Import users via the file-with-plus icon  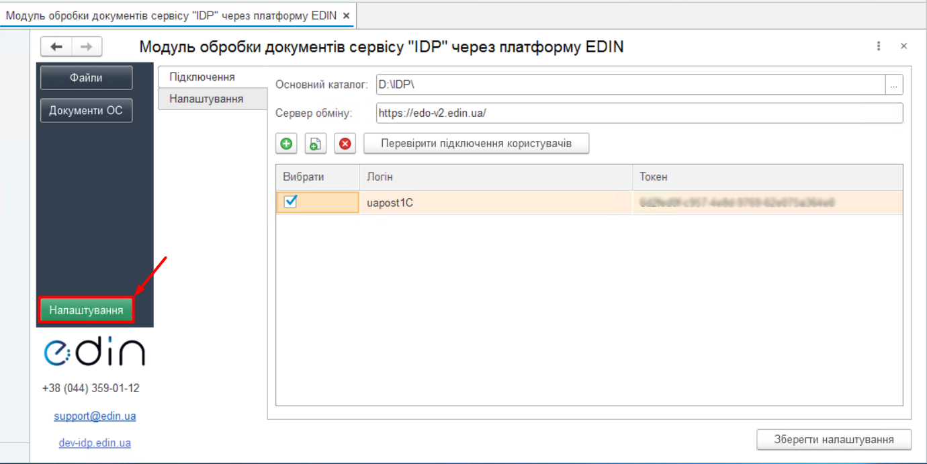[315, 143]
